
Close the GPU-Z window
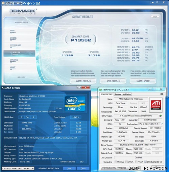(x=161, y=89)
